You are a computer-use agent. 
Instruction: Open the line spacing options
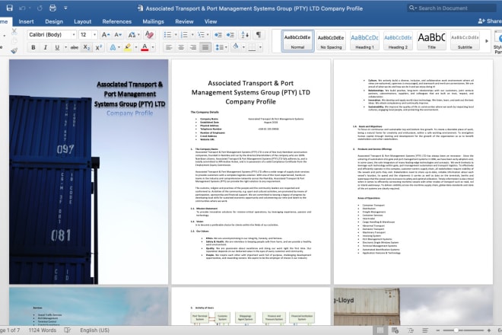click(x=220, y=47)
